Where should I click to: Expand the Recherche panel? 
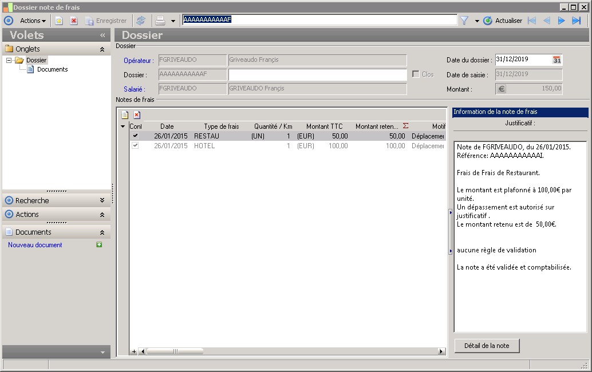tap(102, 200)
